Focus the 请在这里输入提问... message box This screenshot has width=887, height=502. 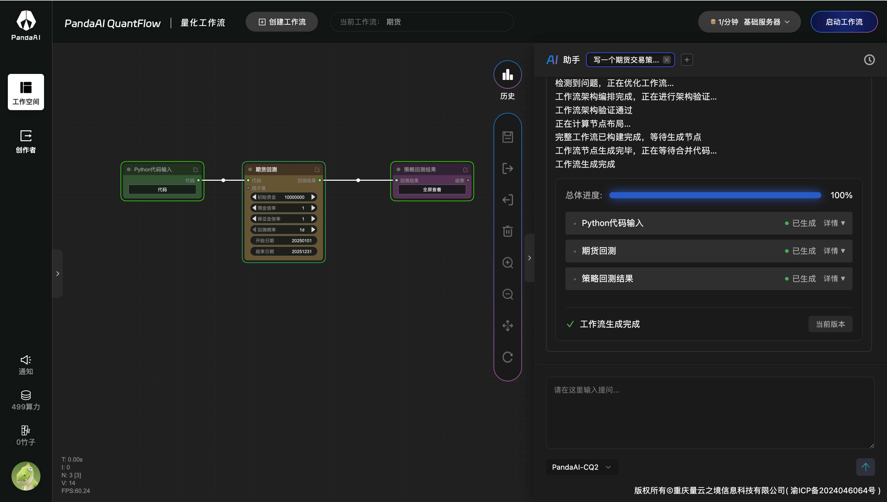click(x=710, y=412)
